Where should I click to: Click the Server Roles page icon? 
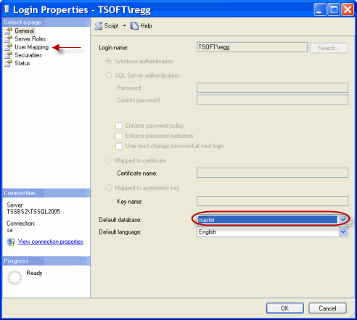pyautogui.click(x=8, y=39)
